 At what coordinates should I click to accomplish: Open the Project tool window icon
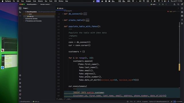point(20,8)
